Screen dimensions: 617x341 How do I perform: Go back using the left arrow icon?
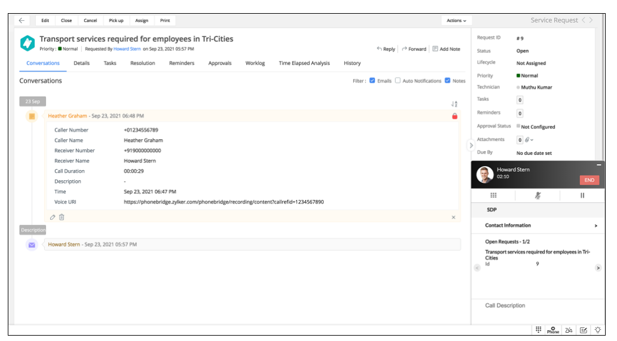pos(22,20)
